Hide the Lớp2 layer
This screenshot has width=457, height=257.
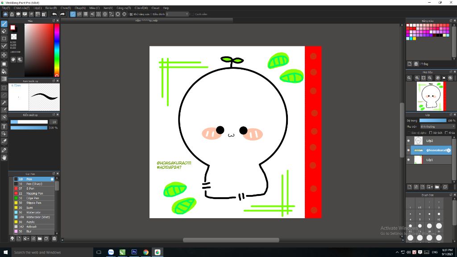(408, 141)
